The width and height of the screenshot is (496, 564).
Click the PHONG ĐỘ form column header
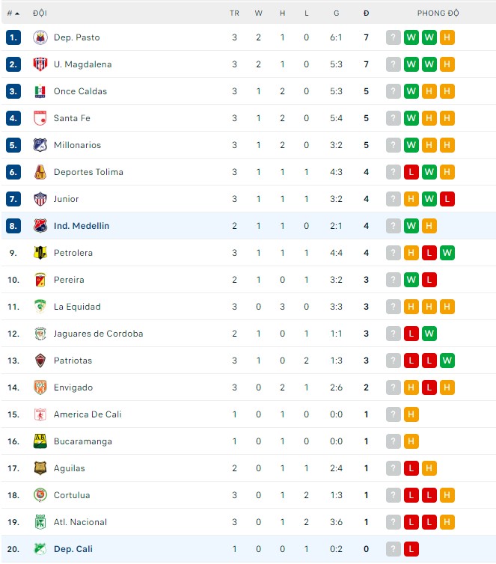pyautogui.click(x=438, y=13)
